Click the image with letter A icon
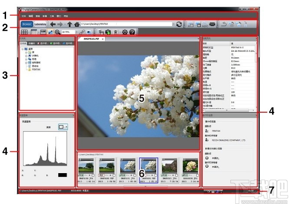Image resolution: width=289 pixels, height=204 pixels. click(190, 24)
